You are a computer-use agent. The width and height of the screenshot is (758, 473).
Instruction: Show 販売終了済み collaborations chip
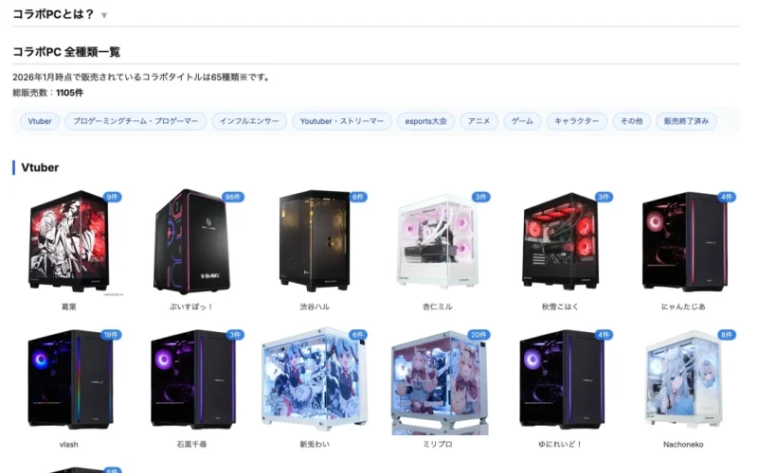[x=686, y=121]
